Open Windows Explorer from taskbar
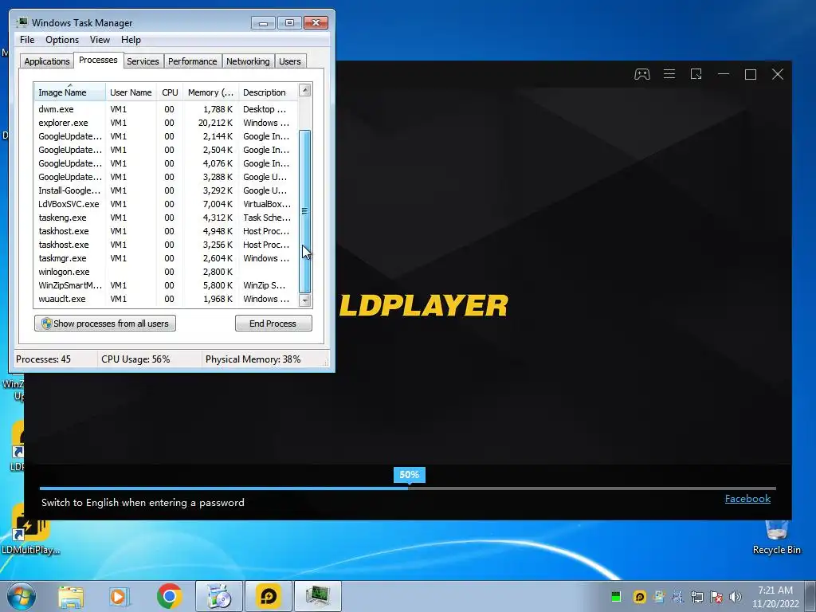816x612 pixels. tap(71, 596)
